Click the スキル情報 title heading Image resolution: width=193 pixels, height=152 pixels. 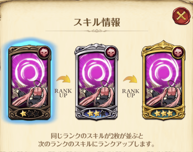(x=97, y=22)
